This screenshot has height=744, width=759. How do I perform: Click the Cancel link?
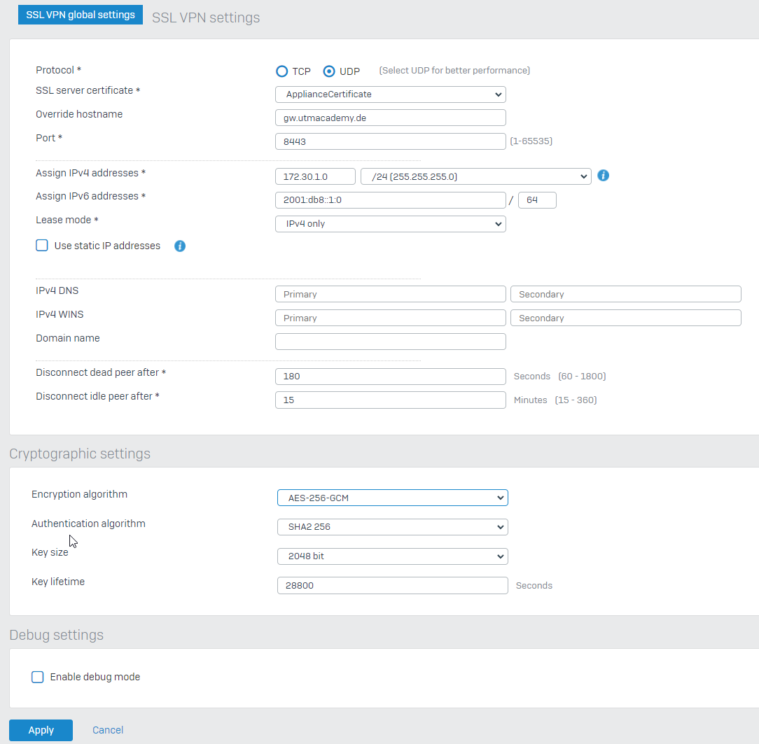(x=107, y=729)
